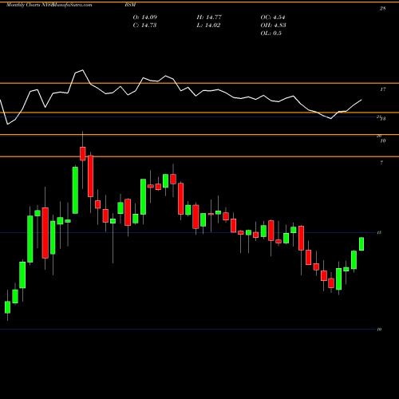Click the '28' axis label at top right
Screen dimensions: 399x399
coord(382,9)
